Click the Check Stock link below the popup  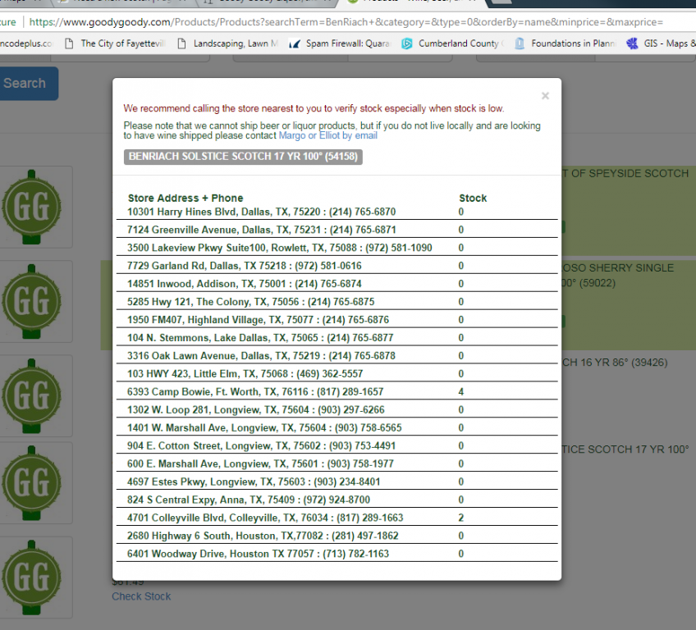click(141, 596)
